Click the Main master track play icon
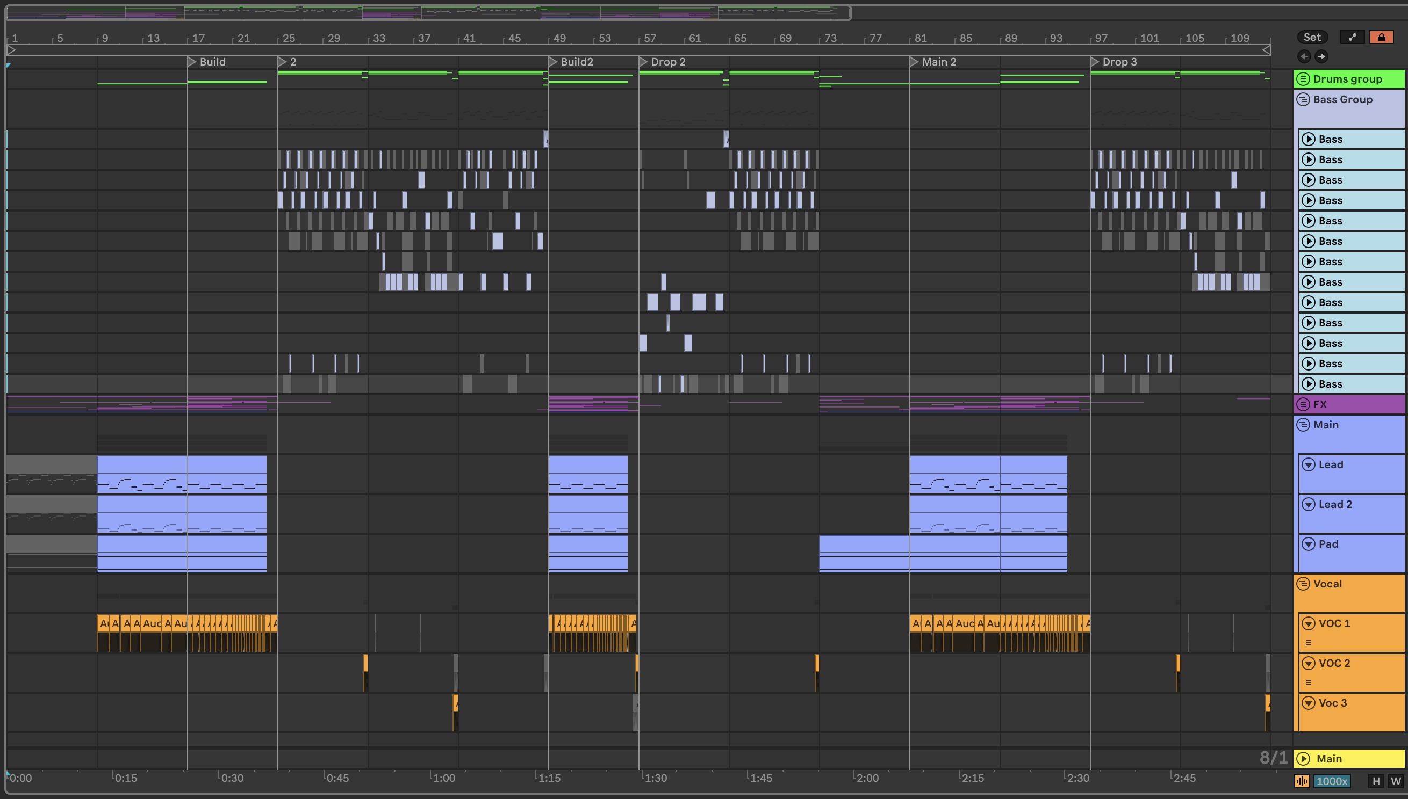The width and height of the screenshot is (1408, 799). (x=1303, y=759)
